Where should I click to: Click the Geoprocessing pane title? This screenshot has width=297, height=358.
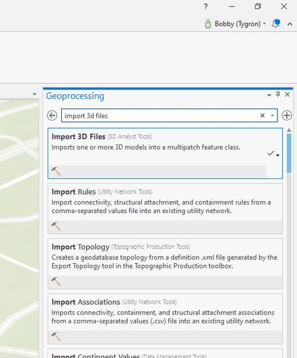[75, 96]
